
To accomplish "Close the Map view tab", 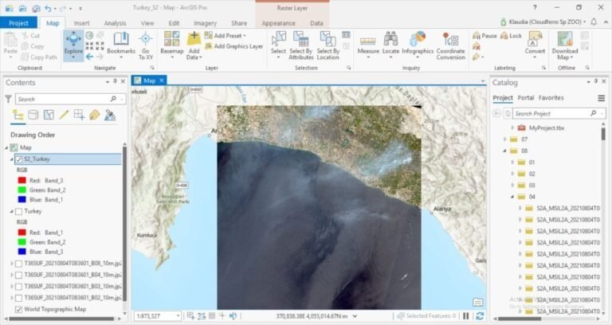I will [x=161, y=80].
